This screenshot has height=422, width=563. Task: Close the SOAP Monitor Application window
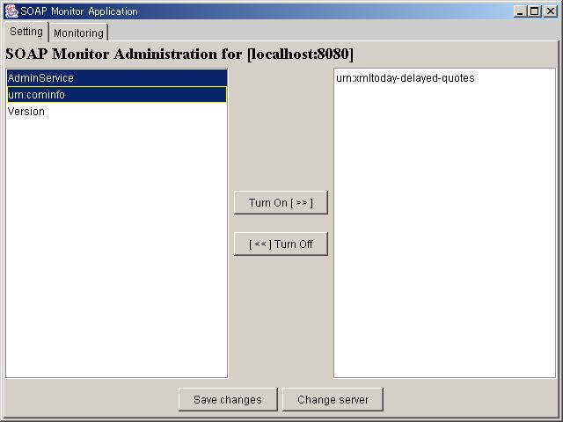click(x=549, y=11)
